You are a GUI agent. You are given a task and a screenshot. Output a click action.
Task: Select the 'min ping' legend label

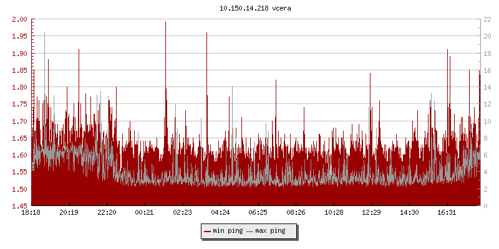coord(228,231)
